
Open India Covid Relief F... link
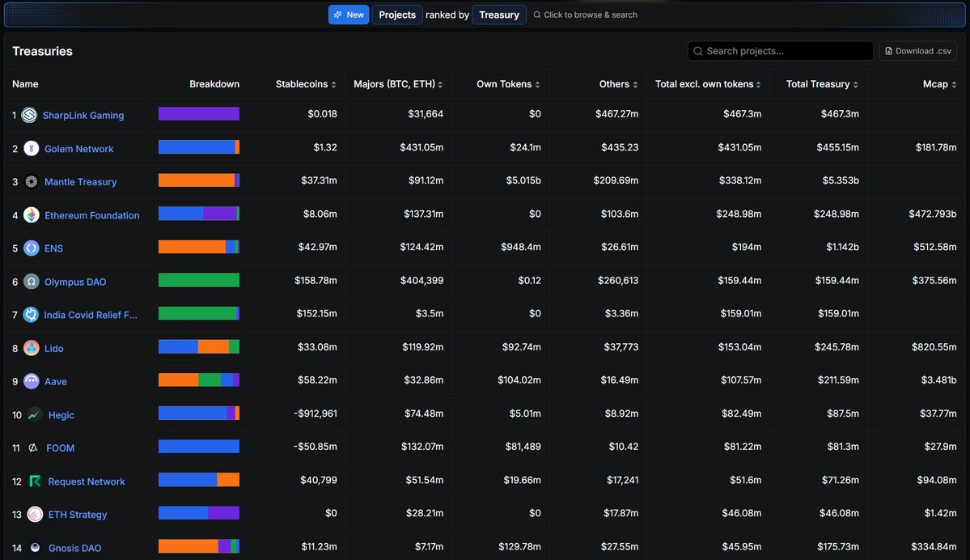pyautogui.click(x=91, y=315)
